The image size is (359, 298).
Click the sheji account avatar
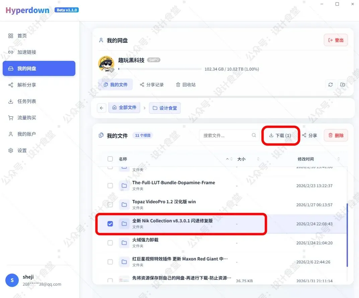12,280
